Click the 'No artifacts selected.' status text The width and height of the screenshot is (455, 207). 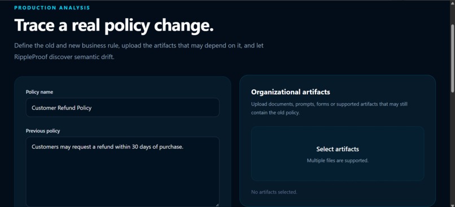(x=274, y=192)
